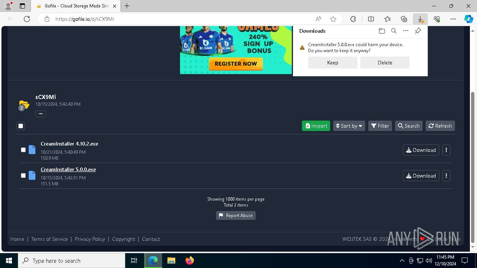Click the browser refresh icon

point(27,19)
